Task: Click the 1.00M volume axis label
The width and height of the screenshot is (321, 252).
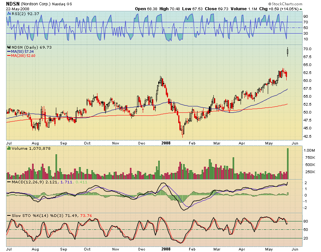Action: coord(309,151)
